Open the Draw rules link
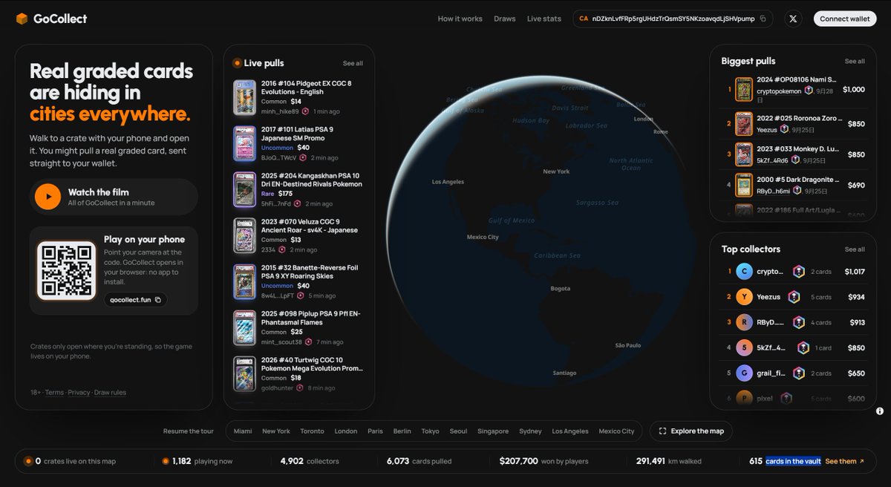Image resolution: width=891 pixels, height=487 pixels. coord(110,393)
